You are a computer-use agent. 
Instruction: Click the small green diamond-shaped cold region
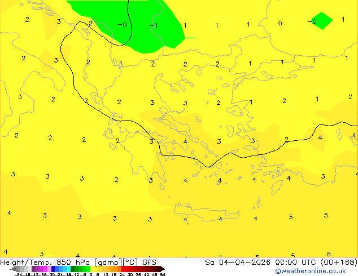coord(322,20)
